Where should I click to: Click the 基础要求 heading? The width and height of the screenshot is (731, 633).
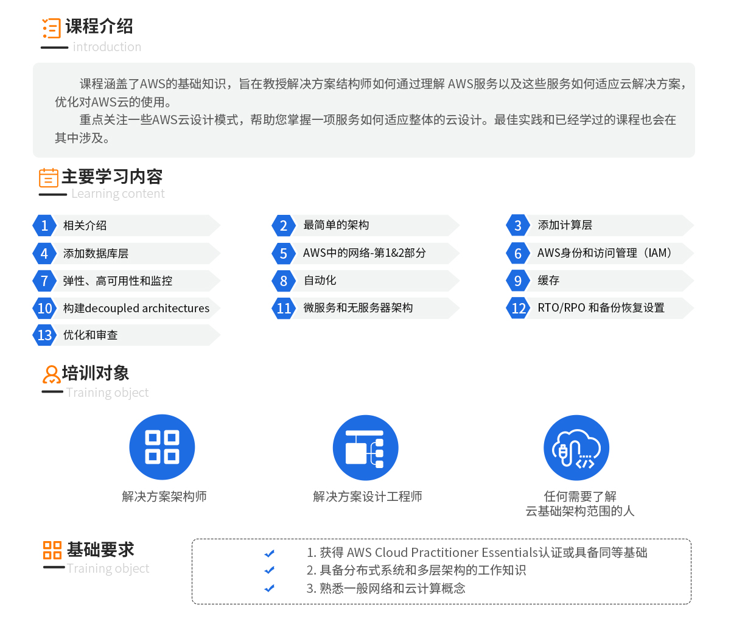100,550
